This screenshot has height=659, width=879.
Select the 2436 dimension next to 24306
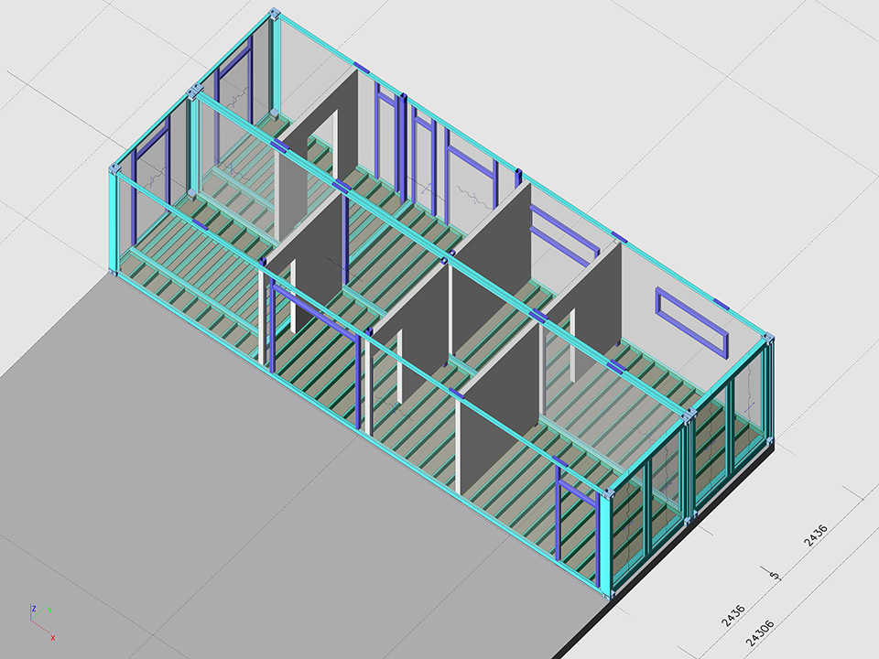point(732,613)
